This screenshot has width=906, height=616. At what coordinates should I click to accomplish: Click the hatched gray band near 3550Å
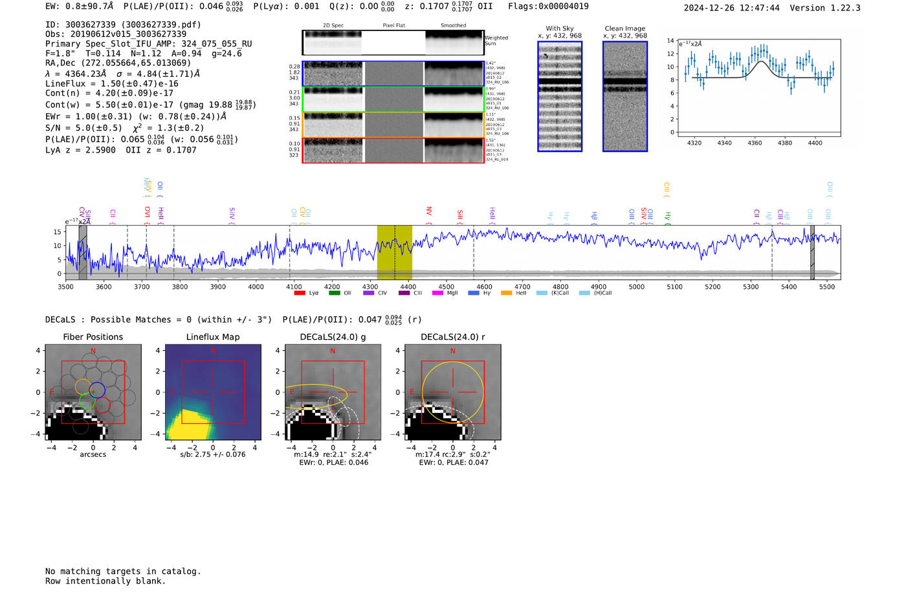click(83, 252)
